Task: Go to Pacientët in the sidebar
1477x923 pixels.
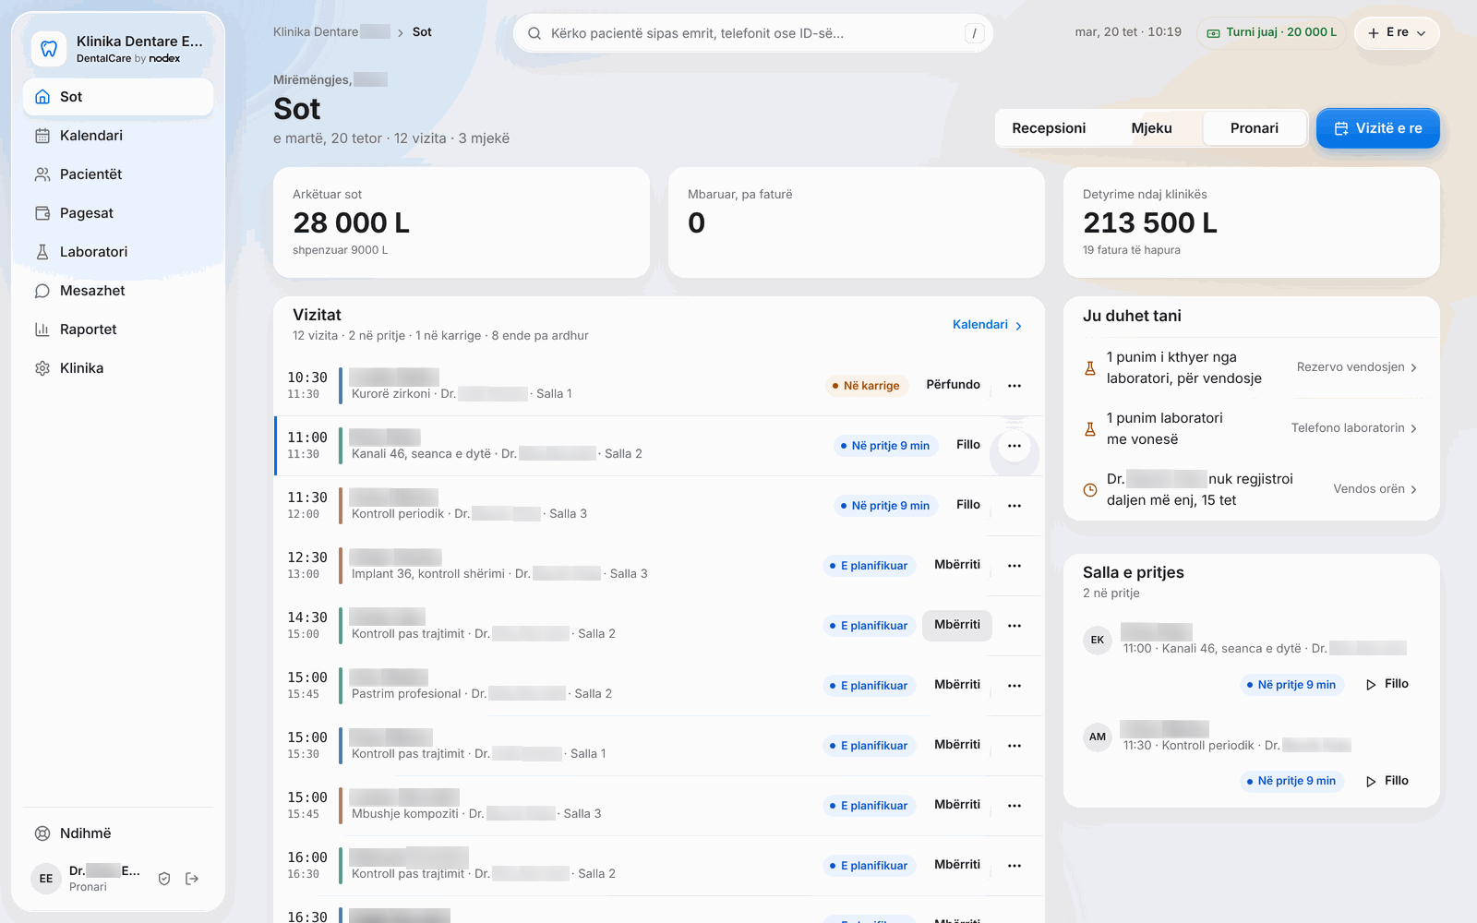Action: (x=118, y=174)
